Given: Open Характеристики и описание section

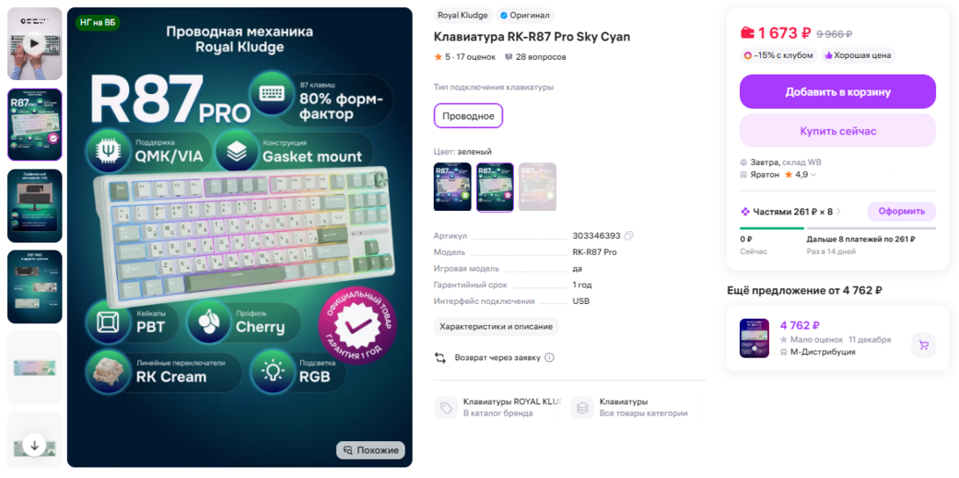Looking at the screenshot, I should click(x=496, y=327).
